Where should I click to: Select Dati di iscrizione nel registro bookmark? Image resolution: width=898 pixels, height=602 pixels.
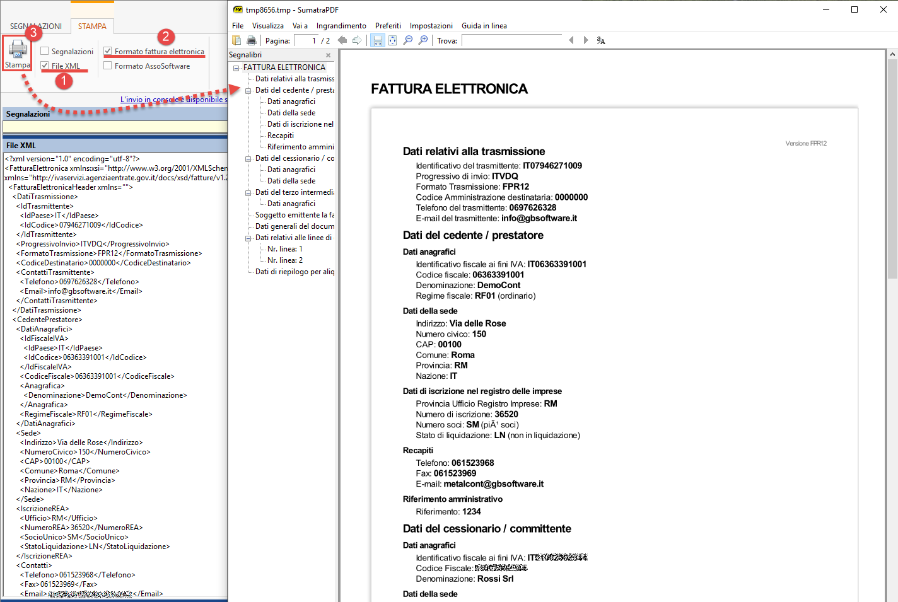click(300, 124)
